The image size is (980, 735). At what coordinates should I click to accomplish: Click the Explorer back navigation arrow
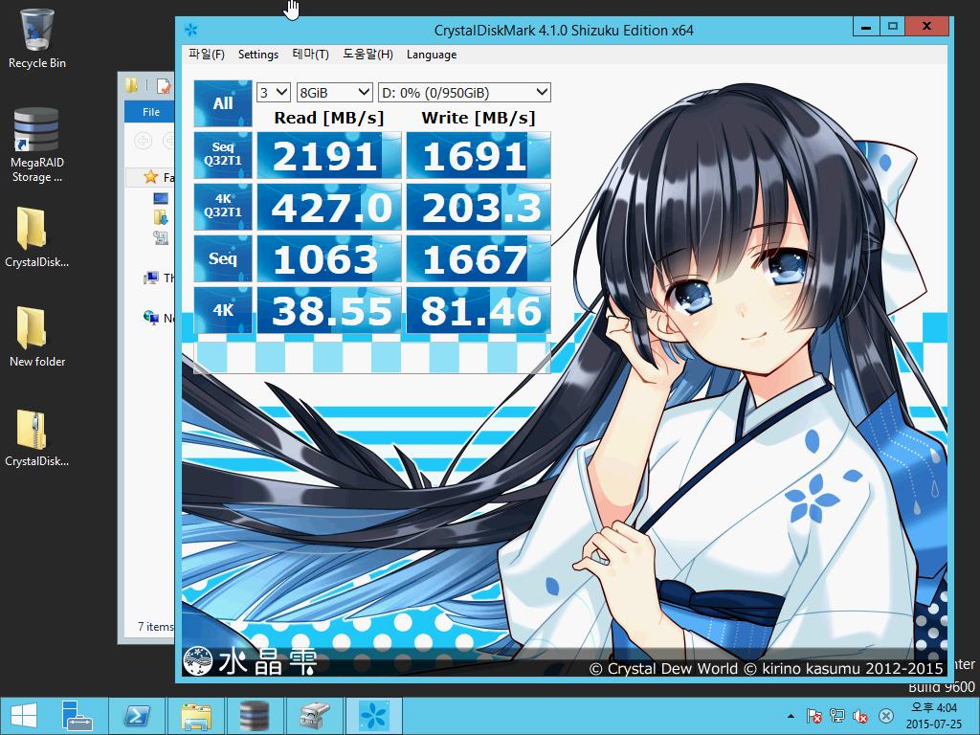click(x=144, y=141)
